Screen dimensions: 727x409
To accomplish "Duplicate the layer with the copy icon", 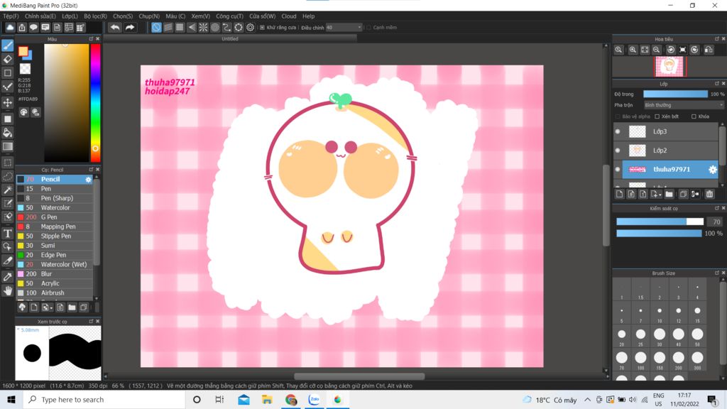I will tap(683, 195).
